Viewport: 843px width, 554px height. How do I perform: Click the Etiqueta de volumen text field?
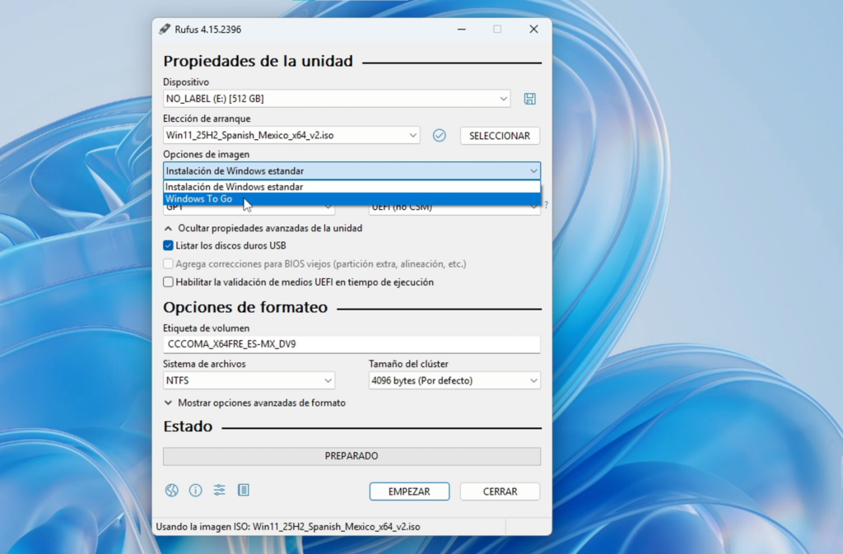352,344
